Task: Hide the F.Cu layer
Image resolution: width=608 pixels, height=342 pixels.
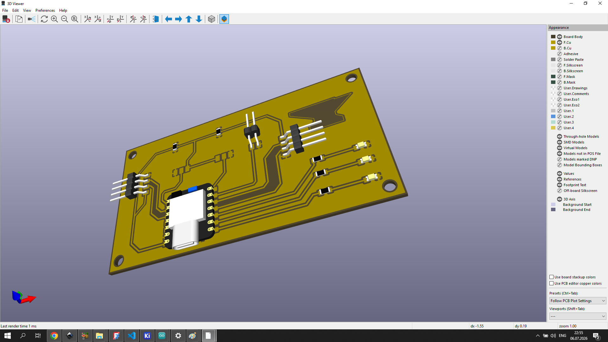Action: pyautogui.click(x=560, y=42)
